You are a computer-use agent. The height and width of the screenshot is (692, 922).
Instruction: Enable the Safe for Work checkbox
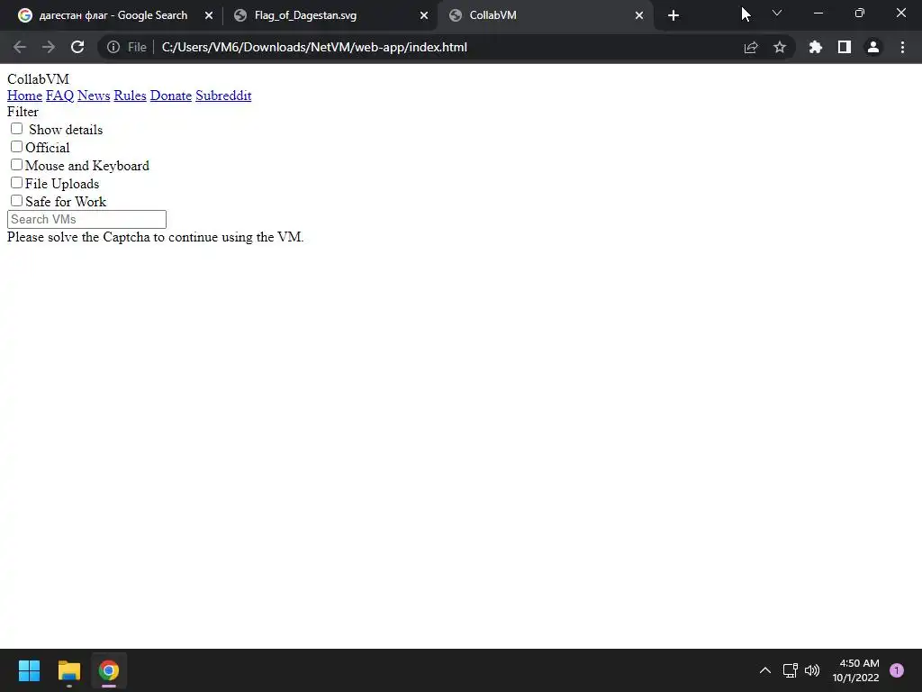16,201
